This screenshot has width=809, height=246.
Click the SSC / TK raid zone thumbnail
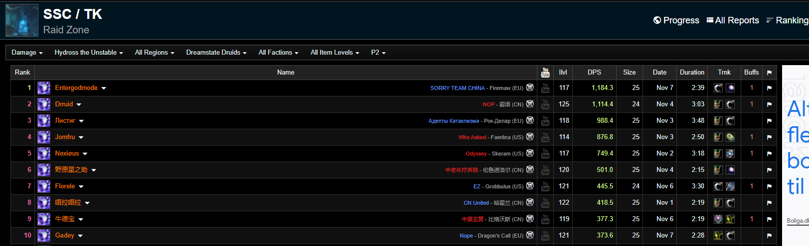[x=22, y=20]
